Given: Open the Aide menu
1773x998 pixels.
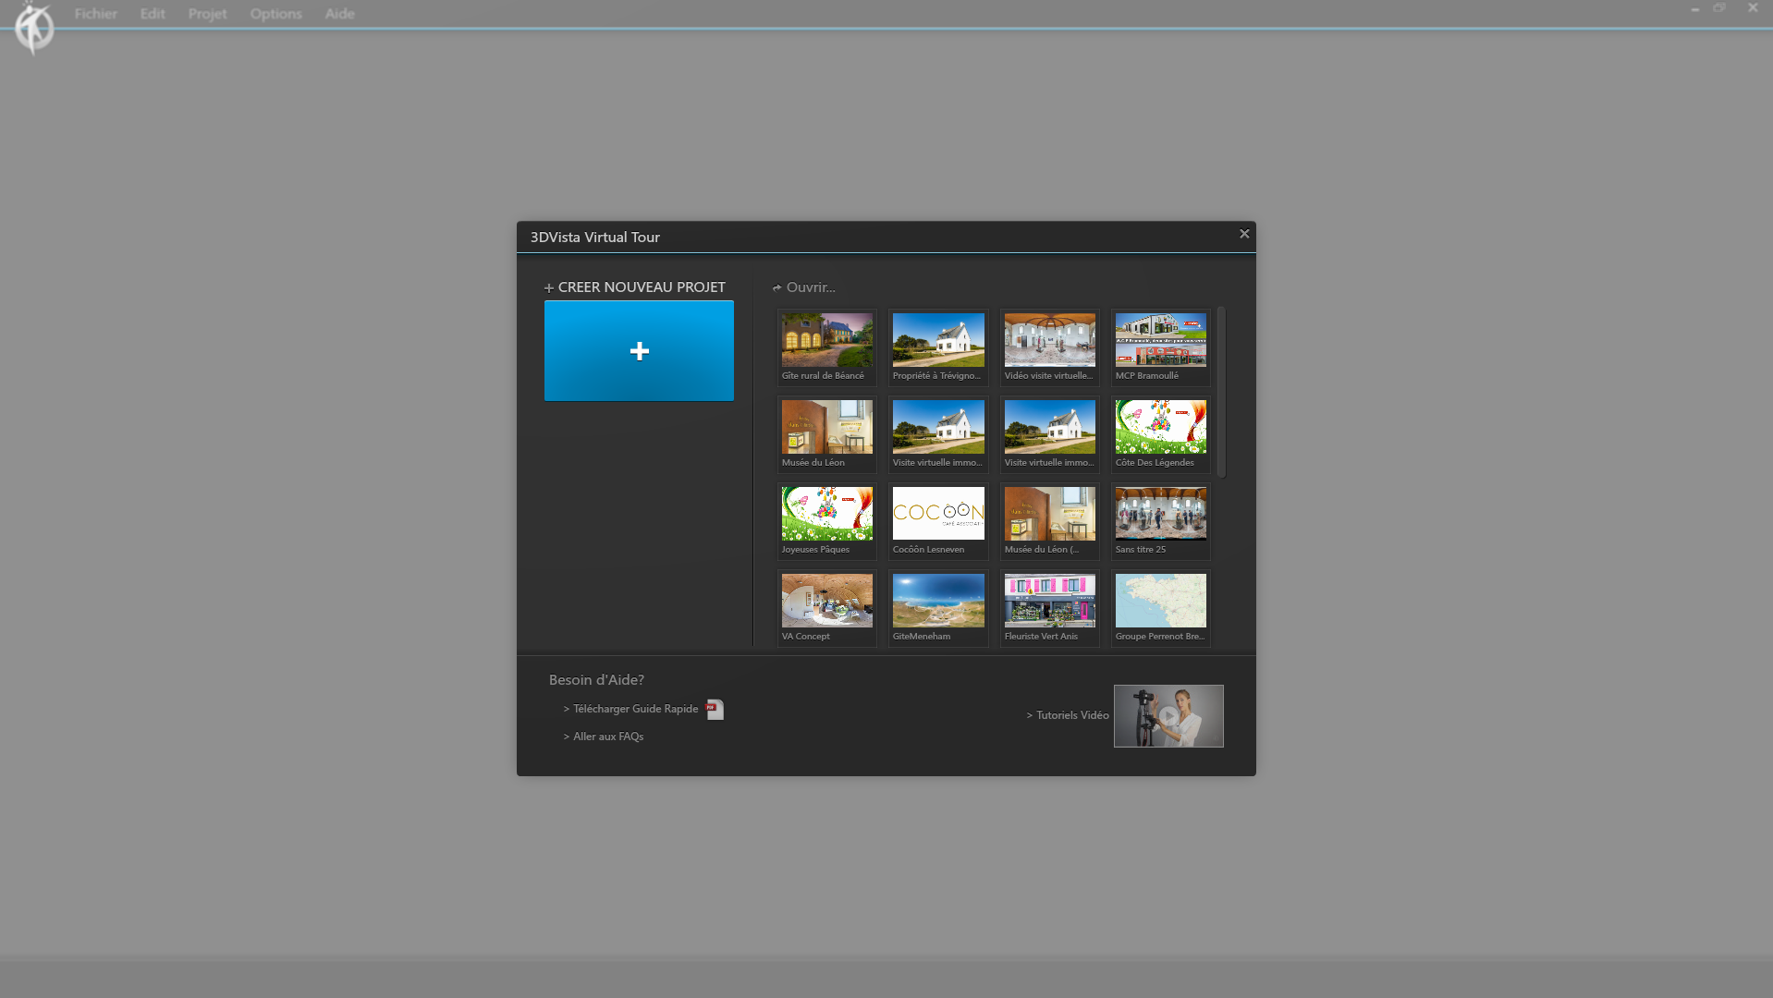Looking at the screenshot, I should pos(339,14).
